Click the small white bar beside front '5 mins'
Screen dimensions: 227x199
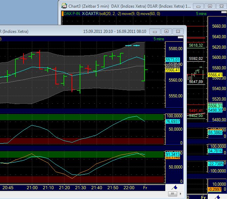tap(181, 37)
